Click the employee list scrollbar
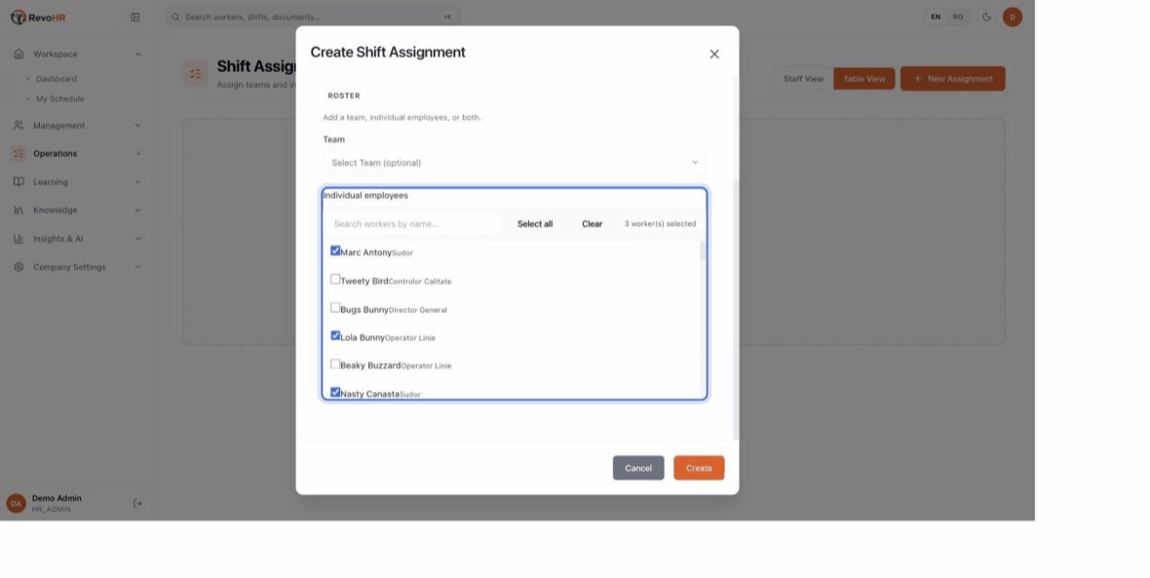The height and width of the screenshot is (578, 1150). [x=702, y=251]
